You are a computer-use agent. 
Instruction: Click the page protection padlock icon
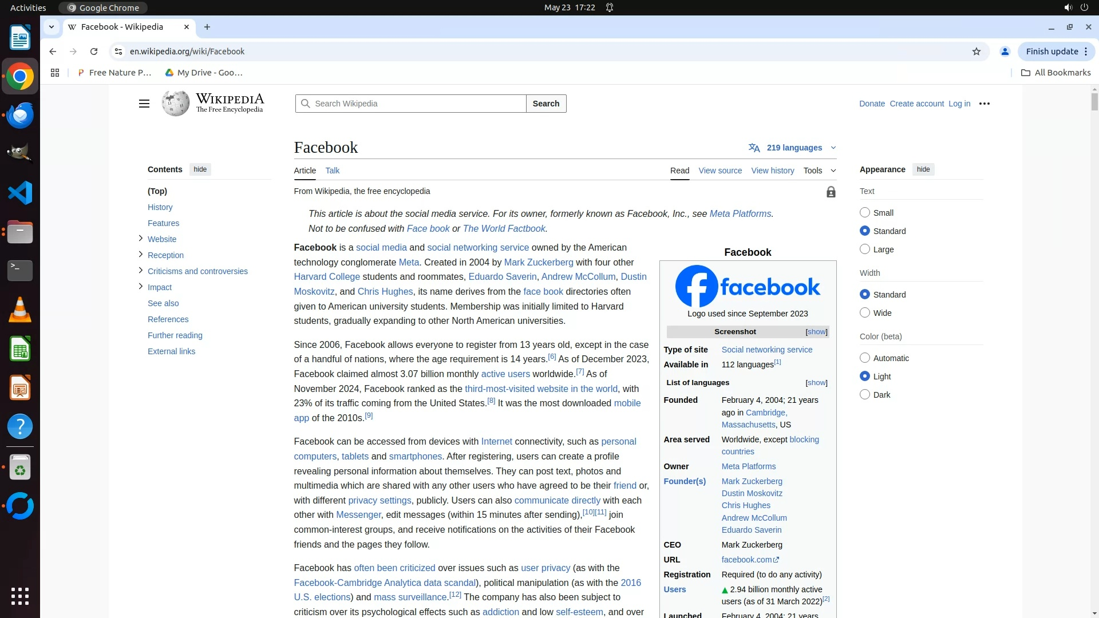[831, 192]
